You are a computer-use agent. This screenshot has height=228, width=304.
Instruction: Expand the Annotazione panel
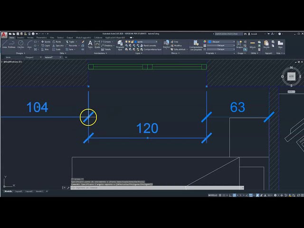(100, 53)
